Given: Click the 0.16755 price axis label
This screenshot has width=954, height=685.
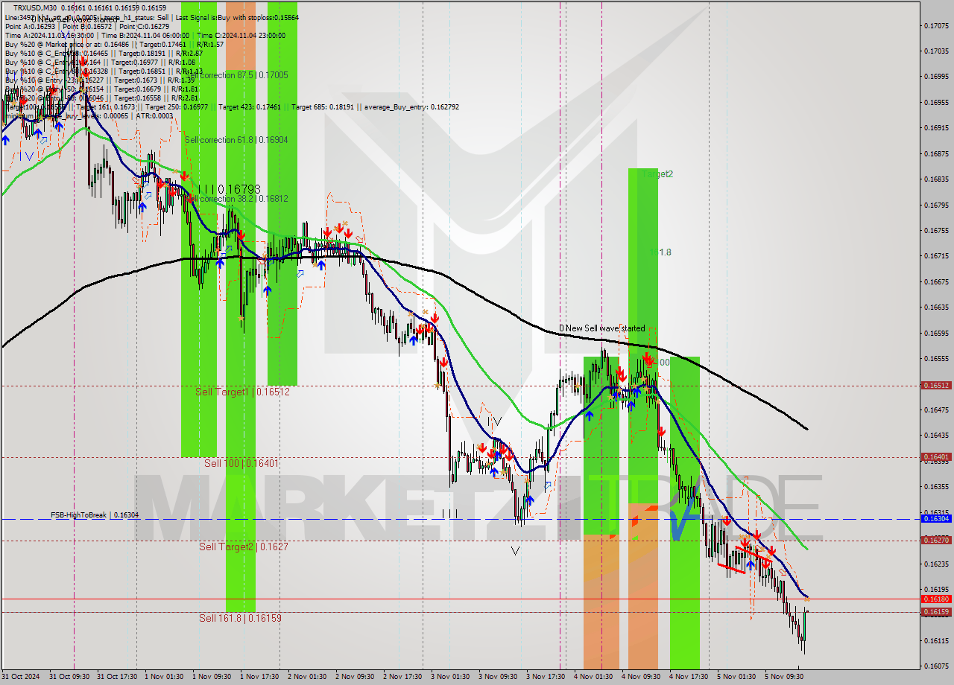Looking at the screenshot, I should tap(936, 230).
